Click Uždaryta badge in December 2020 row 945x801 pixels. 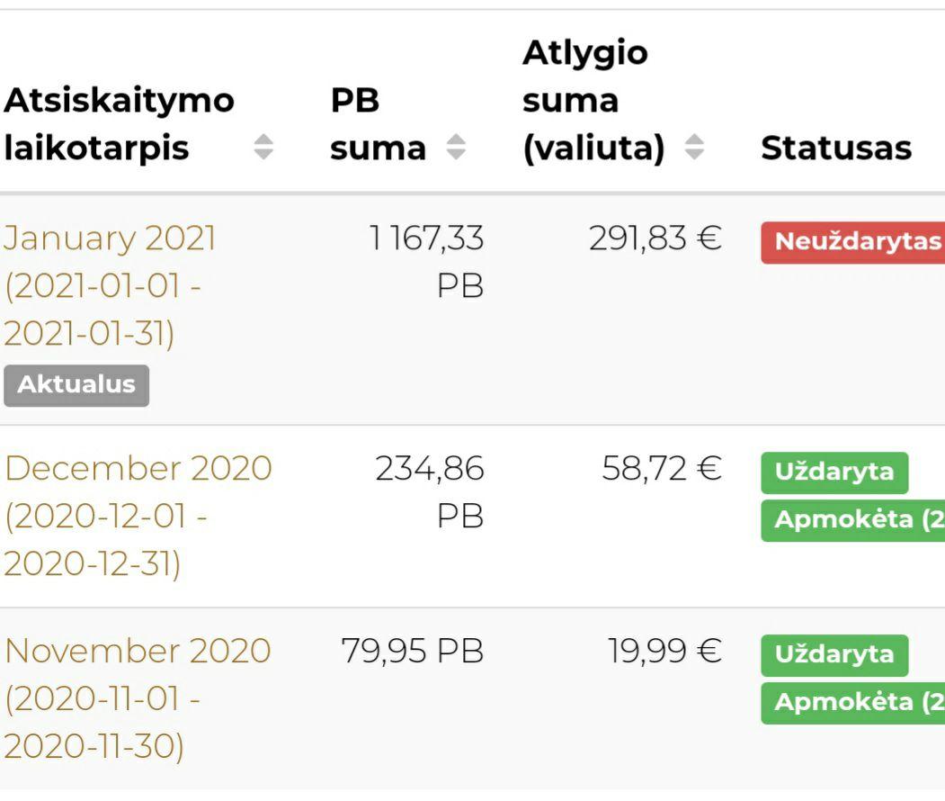click(x=834, y=472)
